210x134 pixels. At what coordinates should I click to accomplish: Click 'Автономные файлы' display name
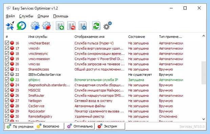coord(90,106)
